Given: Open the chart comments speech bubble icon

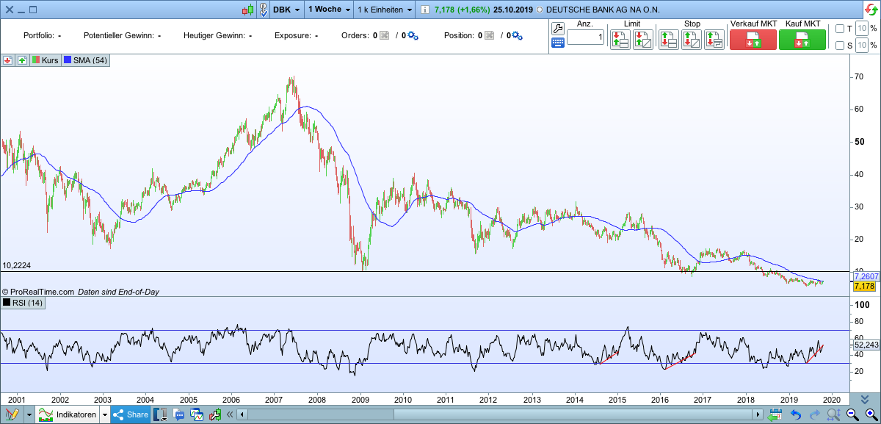Looking at the screenshot, I should click(x=179, y=415).
